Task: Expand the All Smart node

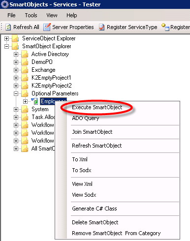Action: coord(16,149)
